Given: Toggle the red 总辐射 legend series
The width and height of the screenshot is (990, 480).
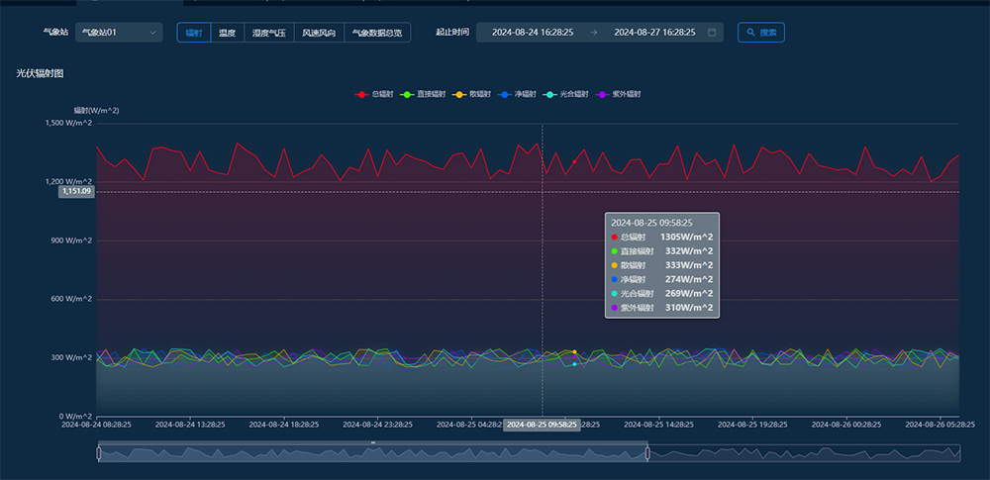Looking at the screenshot, I should [x=374, y=94].
